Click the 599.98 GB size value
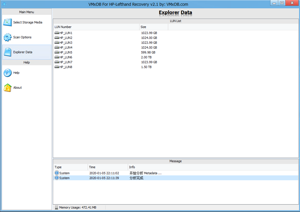300x212 pixels. pyautogui.click(x=148, y=52)
